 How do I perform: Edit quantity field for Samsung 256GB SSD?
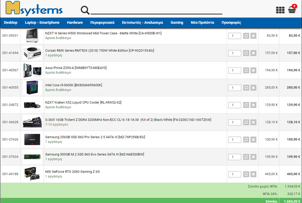click(x=234, y=140)
